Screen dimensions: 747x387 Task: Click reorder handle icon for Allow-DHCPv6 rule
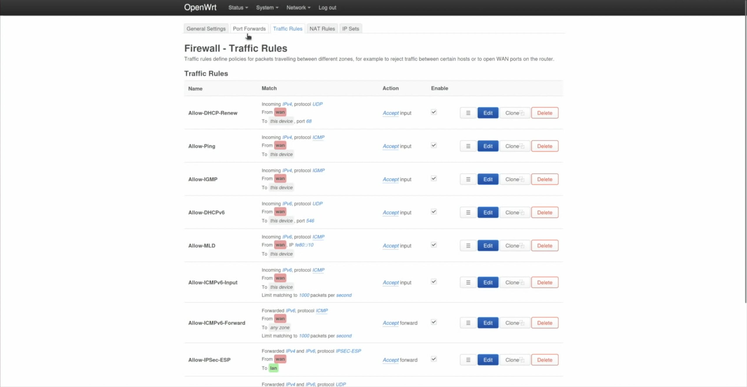tap(468, 212)
